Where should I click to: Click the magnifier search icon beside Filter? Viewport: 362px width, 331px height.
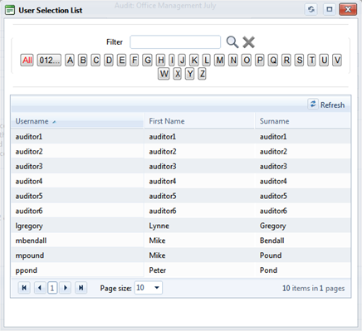[x=232, y=42]
